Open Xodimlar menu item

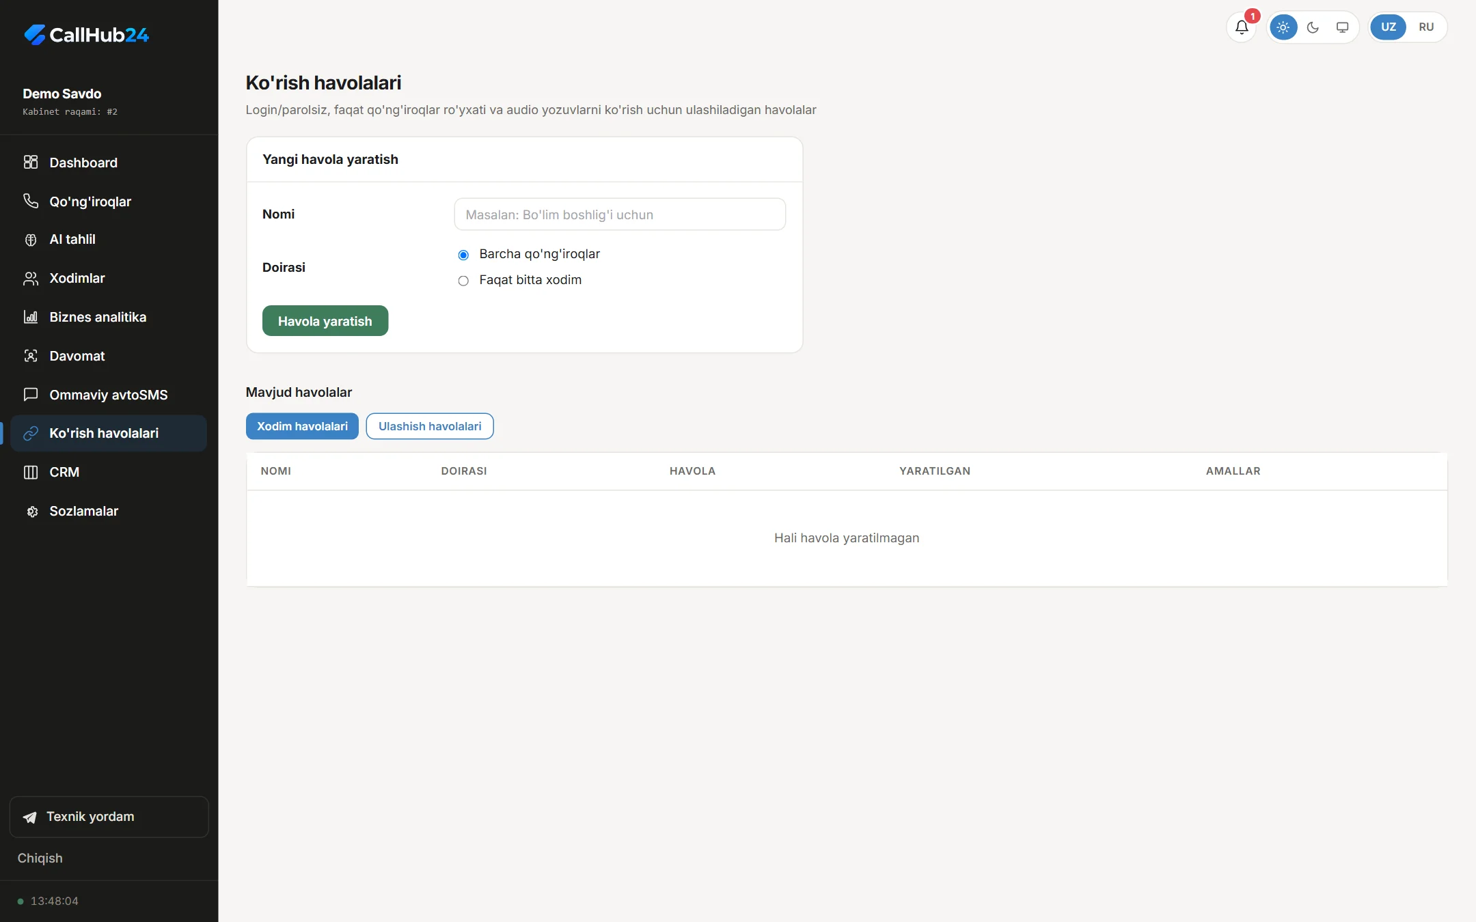click(109, 278)
